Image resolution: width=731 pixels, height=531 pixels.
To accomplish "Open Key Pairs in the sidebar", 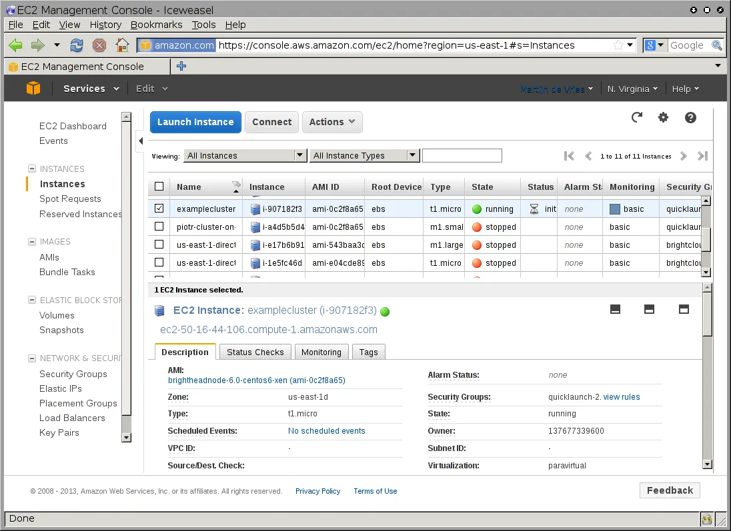I will [59, 432].
